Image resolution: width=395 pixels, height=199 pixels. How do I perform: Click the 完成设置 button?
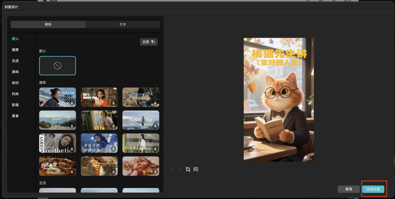point(373,189)
